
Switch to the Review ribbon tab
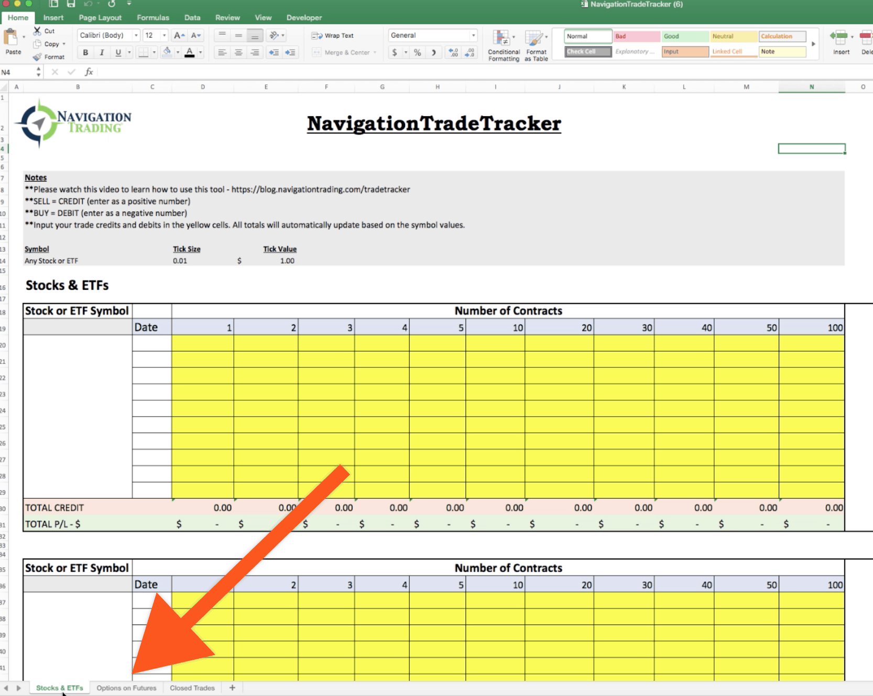[227, 18]
